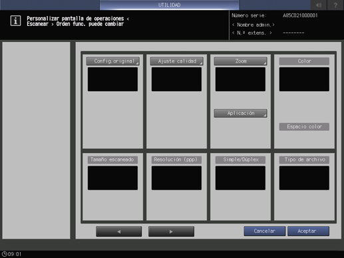Click black preview under Simple/Dúplex
Image resolution: width=344 pixels, height=258 pixels.
(240, 178)
